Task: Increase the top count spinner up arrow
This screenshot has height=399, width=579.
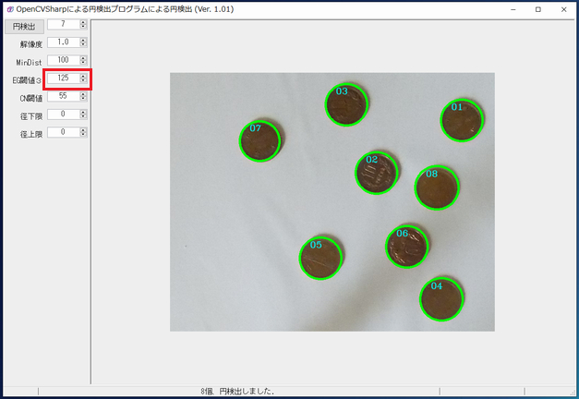Action: 83,22
